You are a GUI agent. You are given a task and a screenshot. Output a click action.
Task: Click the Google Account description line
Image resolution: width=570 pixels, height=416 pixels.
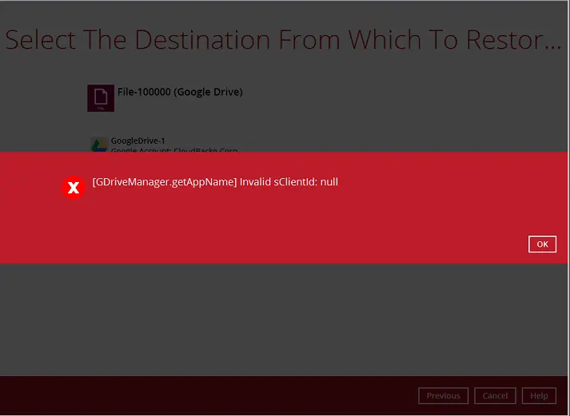click(173, 149)
